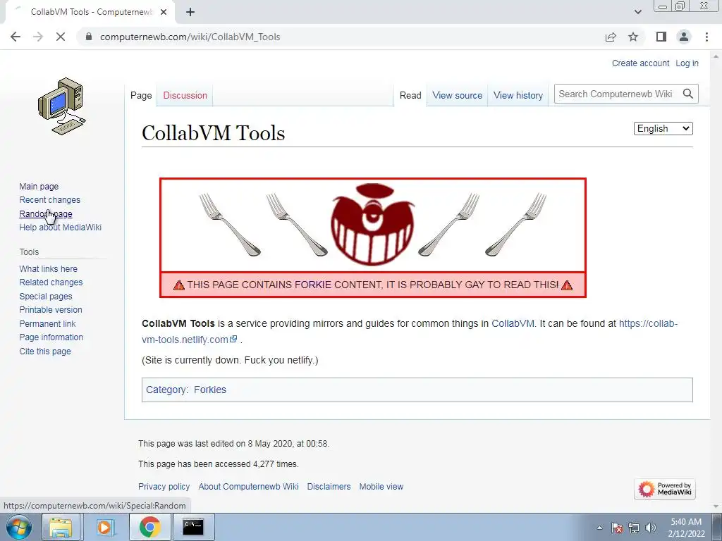Screen dimensions: 722x541
Task: Switch to the Discussion tab
Action: [x=185, y=95]
